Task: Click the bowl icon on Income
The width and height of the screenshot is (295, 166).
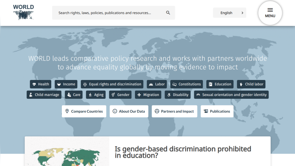Action: (x=59, y=84)
